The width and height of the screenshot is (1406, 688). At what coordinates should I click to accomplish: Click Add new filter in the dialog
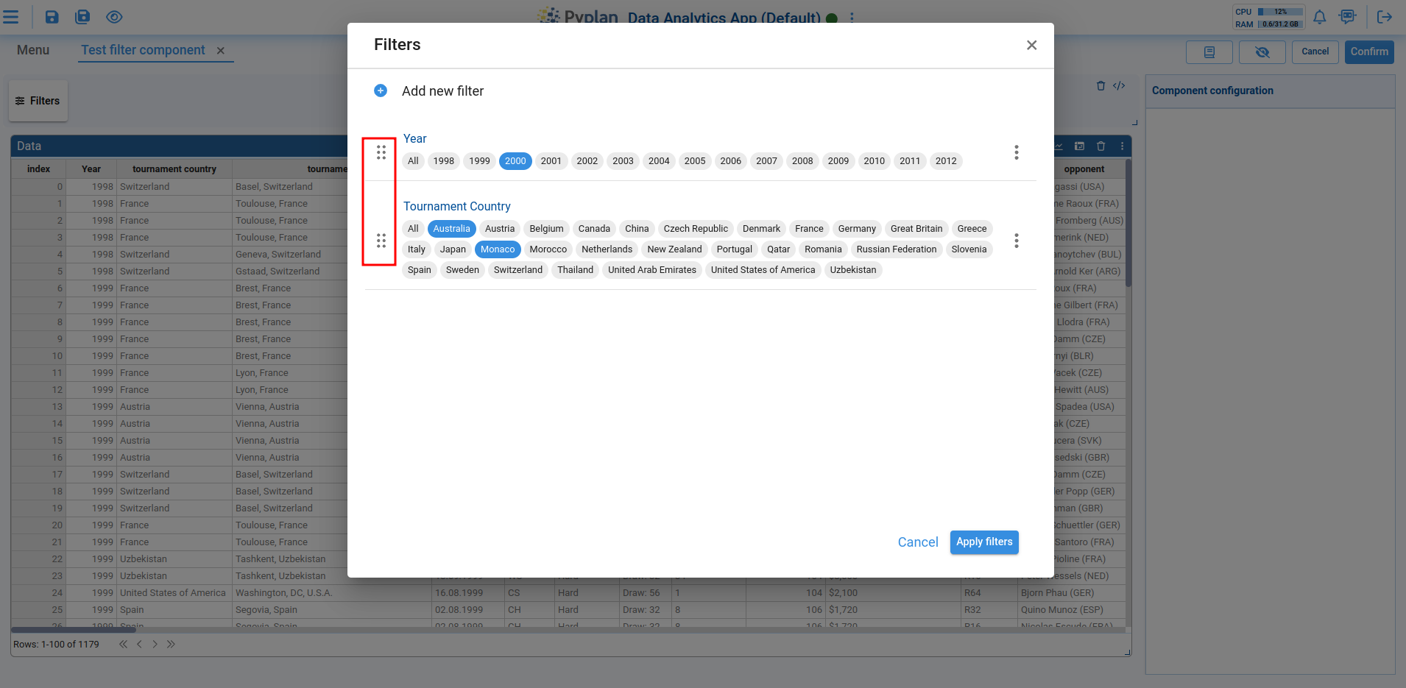click(x=442, y=91)
